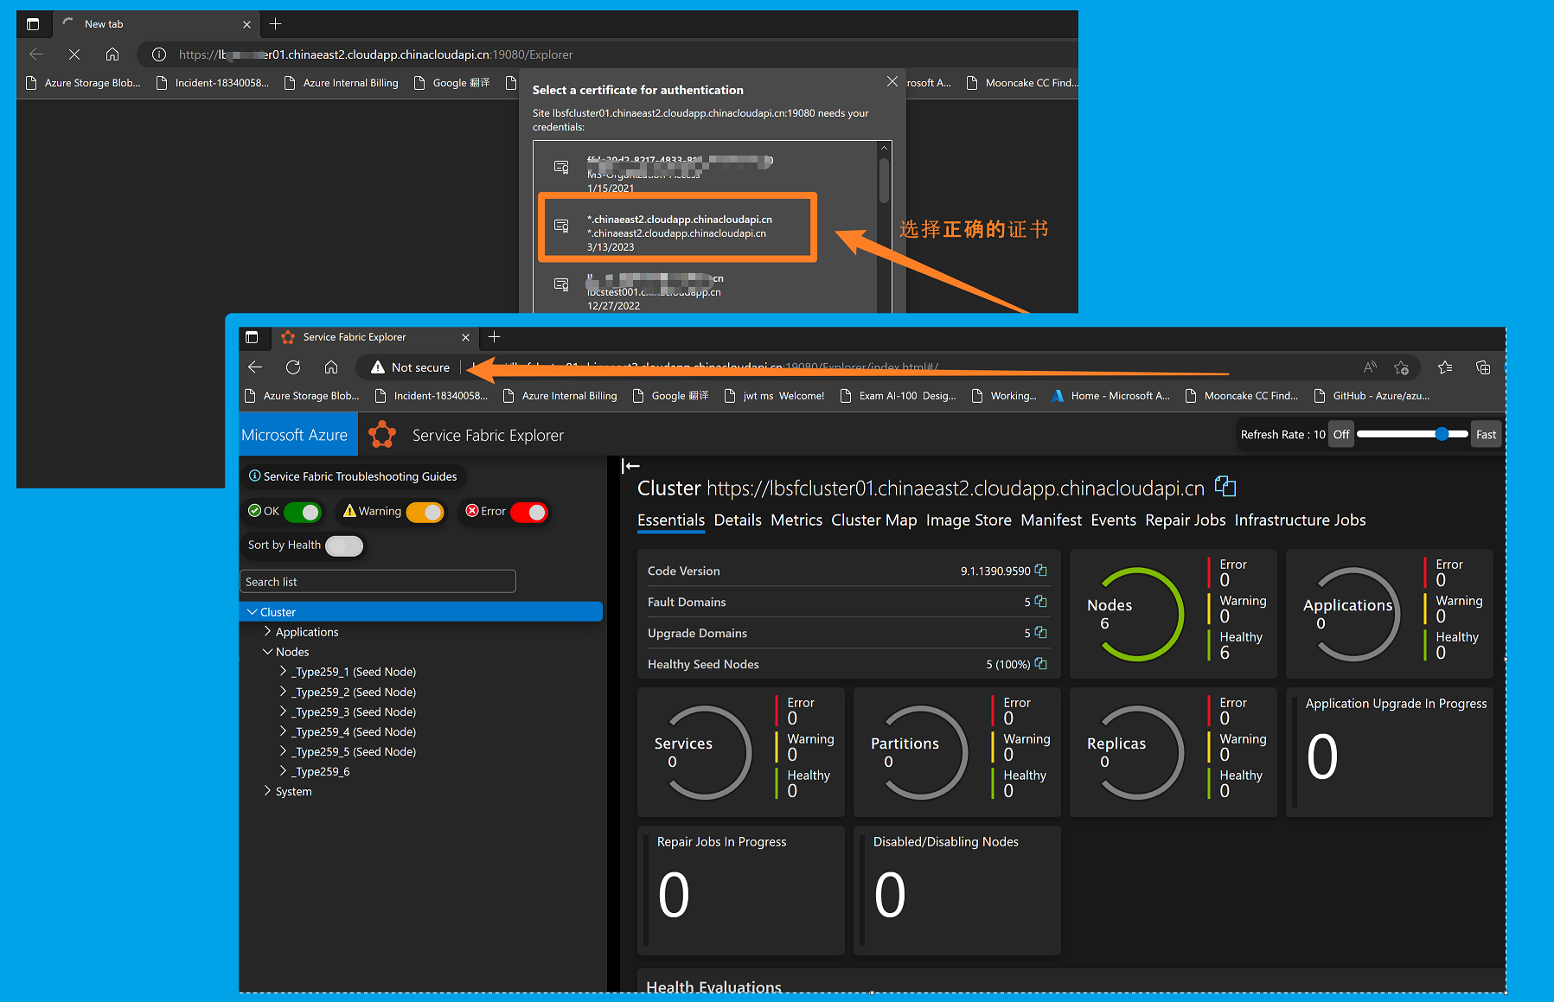
Task: Open Service Fabric Troubleshooting Guides link
Action: [353, 476]
